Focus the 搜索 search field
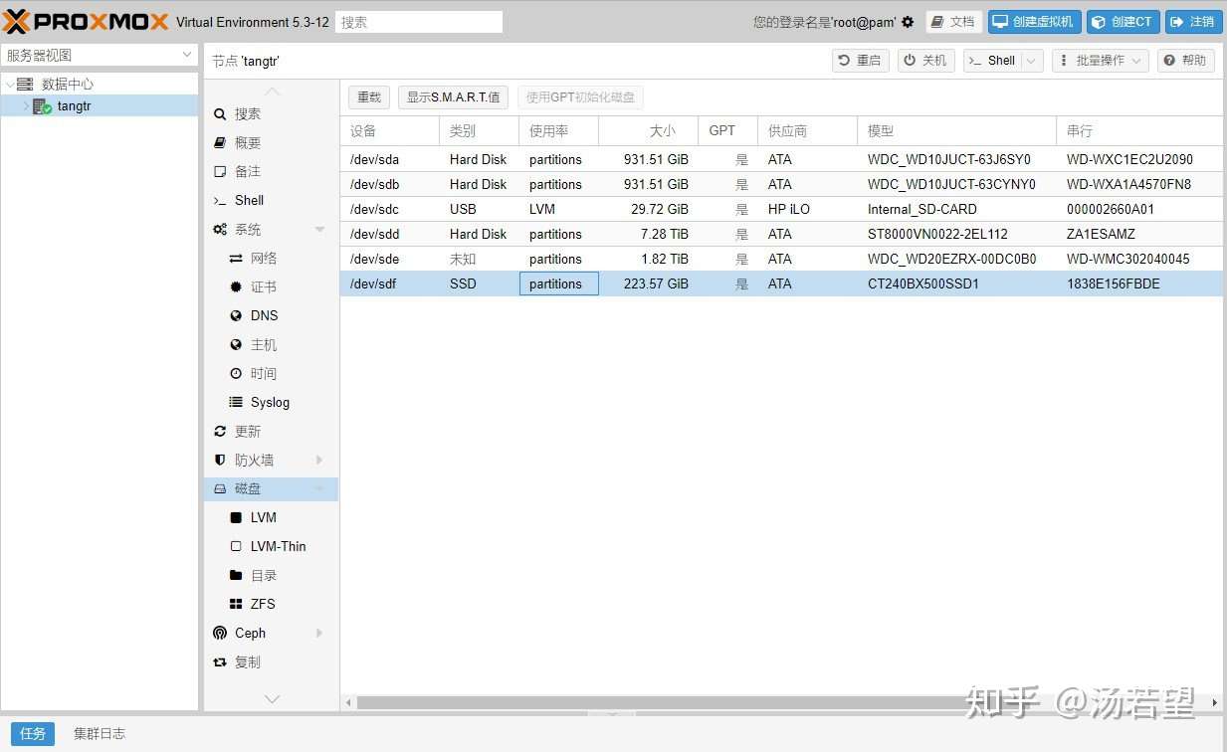This screenshot has width=1227, height=752. point(419,22)
